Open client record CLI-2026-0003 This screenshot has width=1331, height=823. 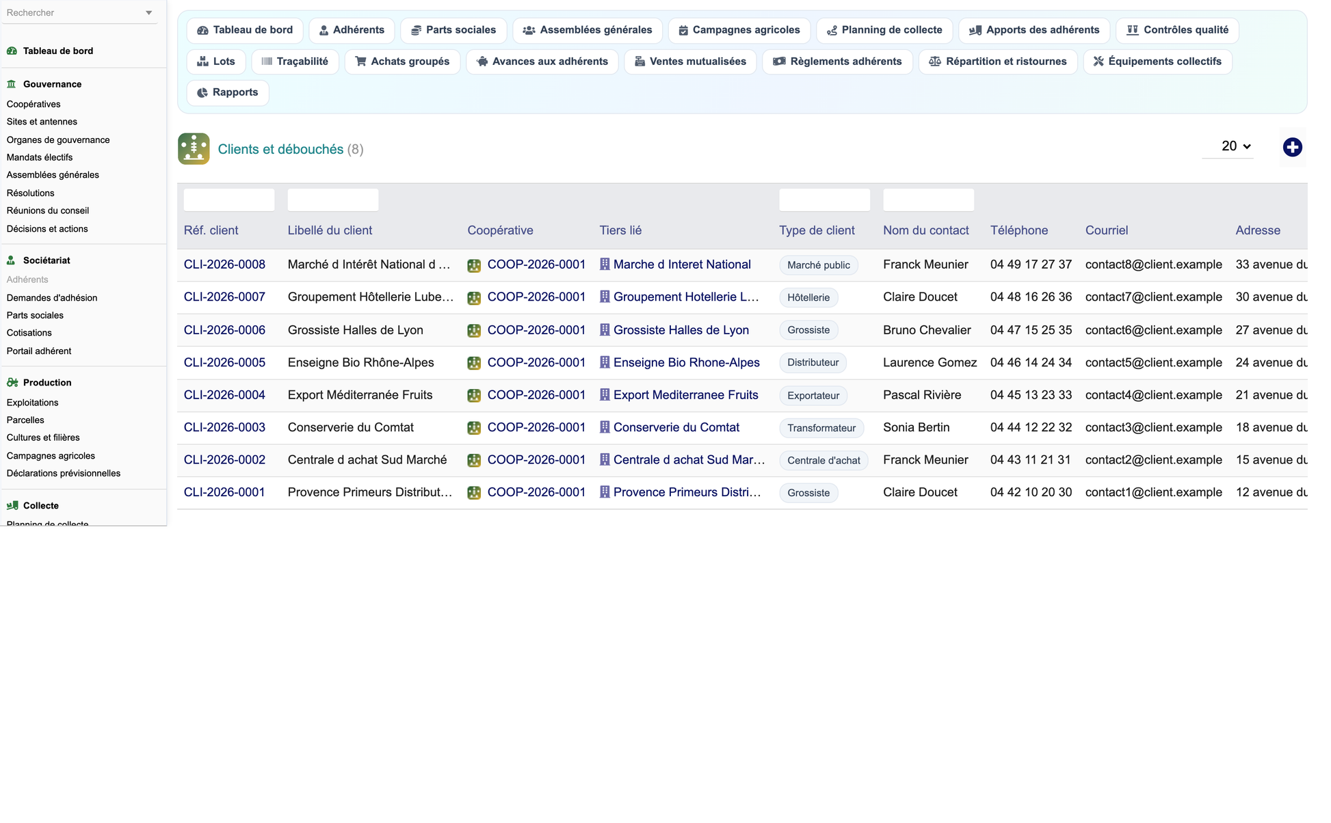coord(224,427)
